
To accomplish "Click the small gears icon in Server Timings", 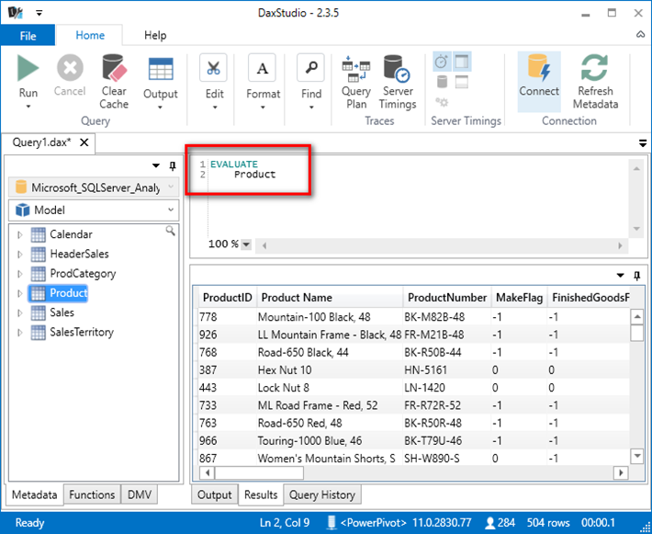I will [x=442, y=102].
